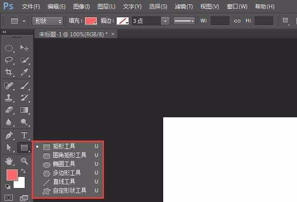Select the Zoom tool in toolbox
This screenshot has width=297, height=202.
pos(24,161)
